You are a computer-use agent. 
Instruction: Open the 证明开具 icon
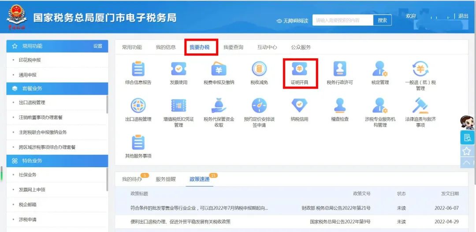click(x=299, y=70)
